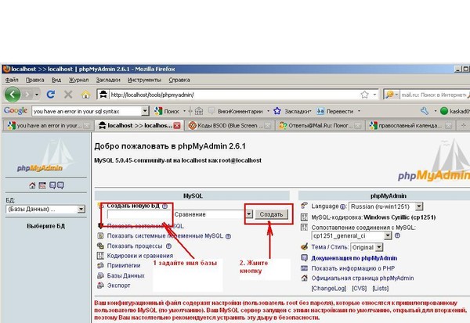Viewport: 470px width, 323px height.
Task: Open the Справка menu
Action: [x=179, y=80]
